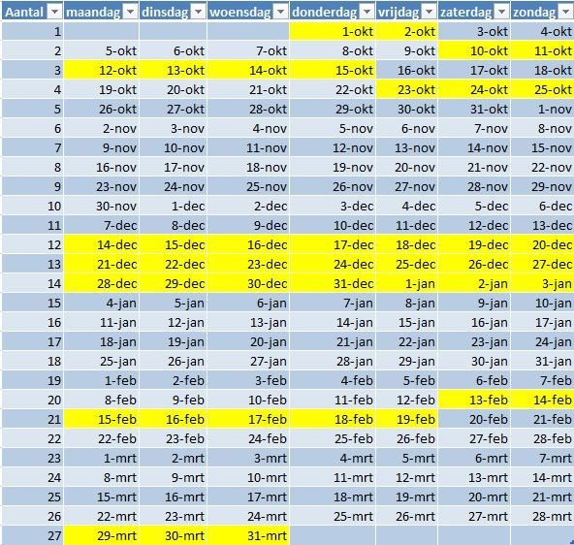Select cell 4-nov

pyautogui.click(x=248, y=128)
